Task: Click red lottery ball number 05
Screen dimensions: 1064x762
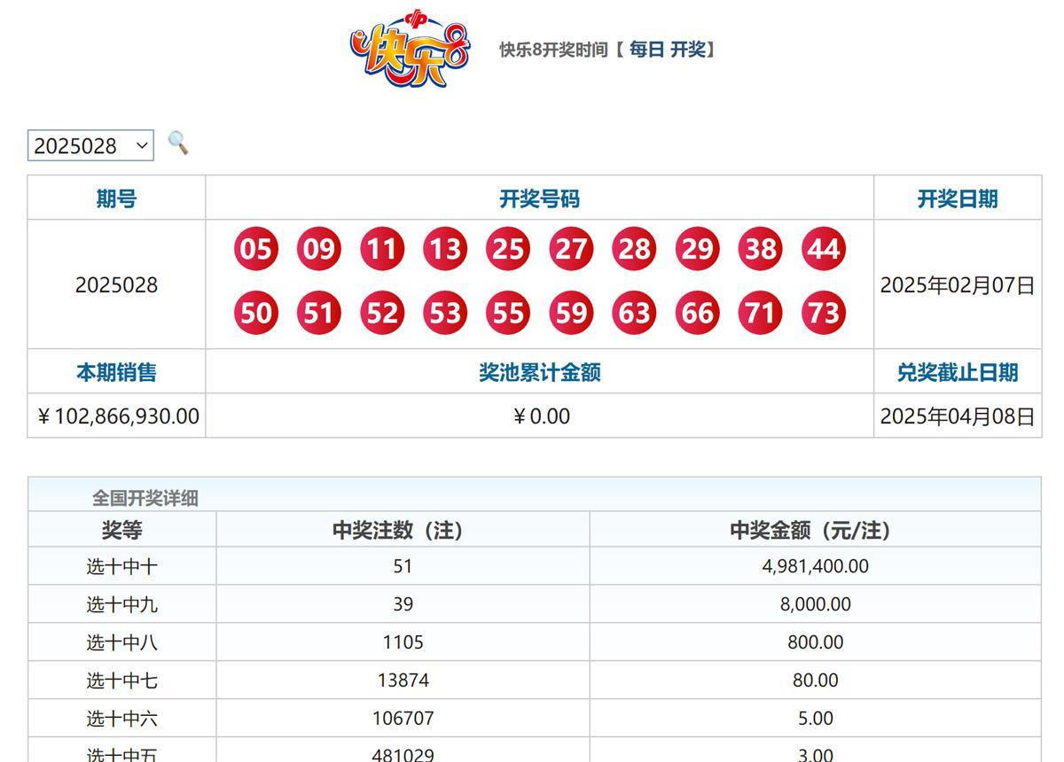Action: pos(256,249)
